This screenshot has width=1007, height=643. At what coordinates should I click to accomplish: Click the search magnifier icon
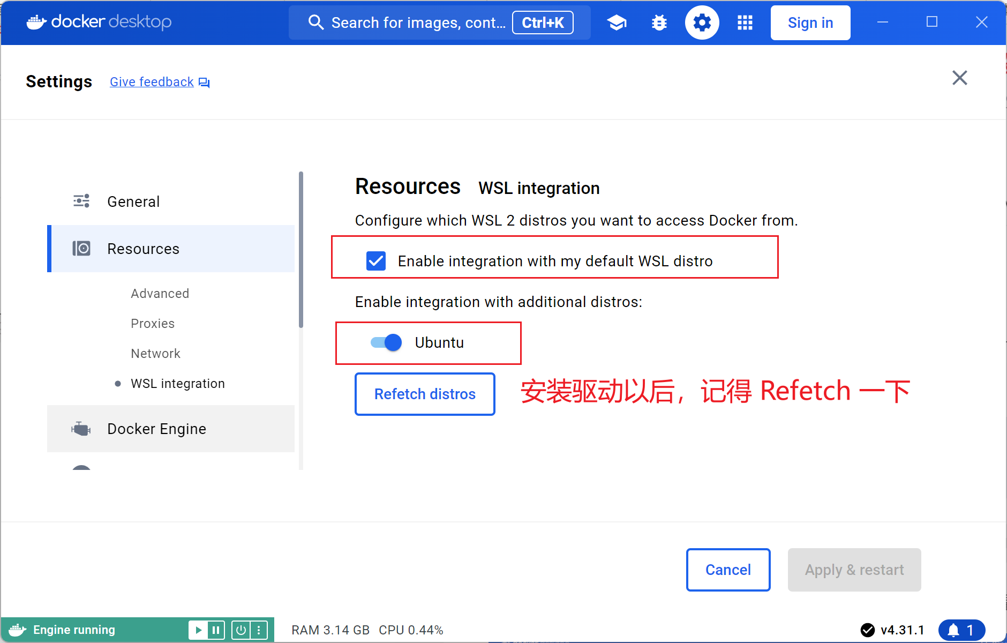tap(316, 23)
